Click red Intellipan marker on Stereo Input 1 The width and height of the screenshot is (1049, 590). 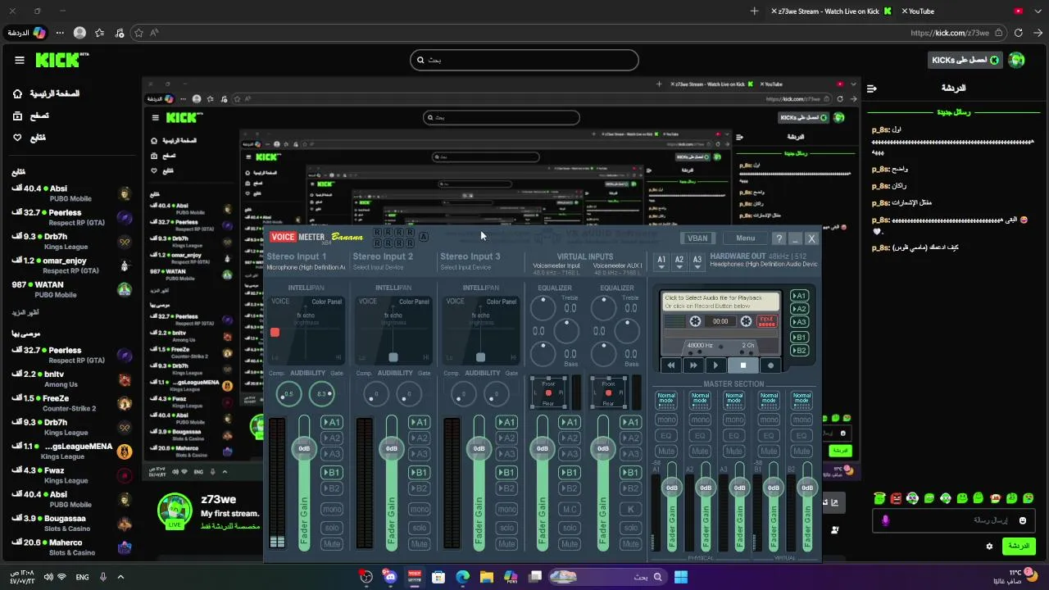pyautogui.click(x=275, y=332)
